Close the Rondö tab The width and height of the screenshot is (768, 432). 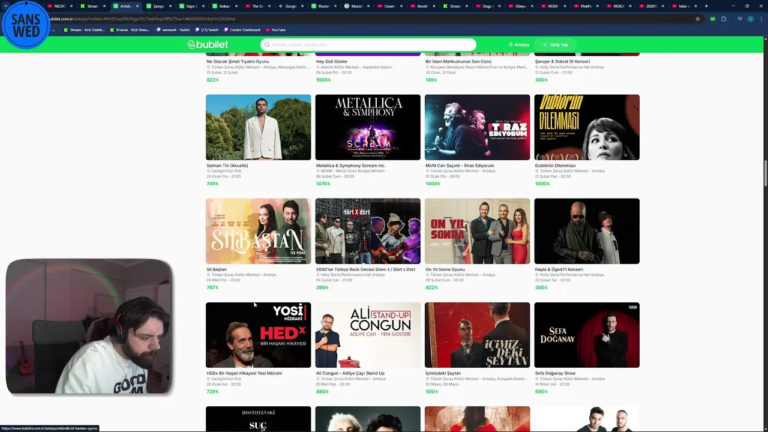click(434, 6)
